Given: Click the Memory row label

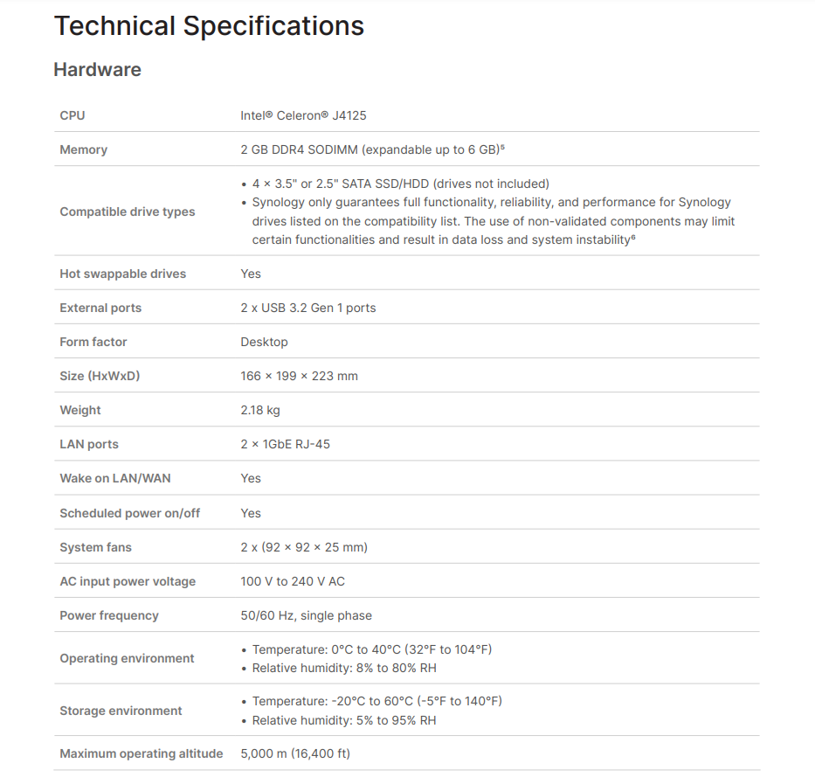Looking at the screenshot, I should (x=84, y=149).
